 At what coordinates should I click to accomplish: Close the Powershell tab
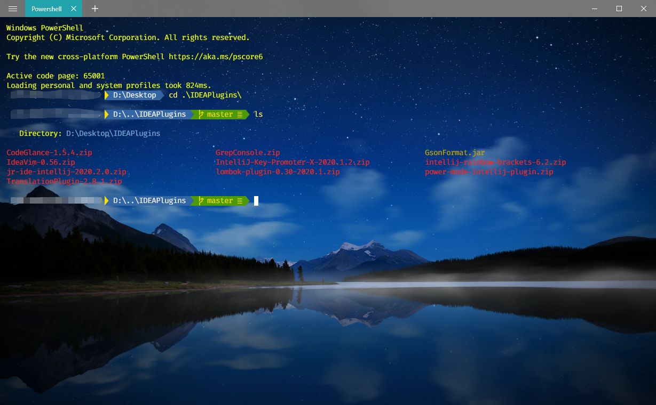coord(74,9)
